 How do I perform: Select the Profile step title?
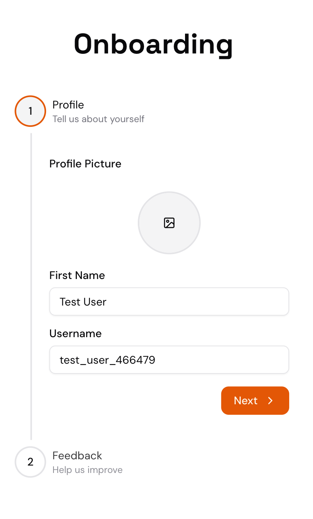(68, 105)
